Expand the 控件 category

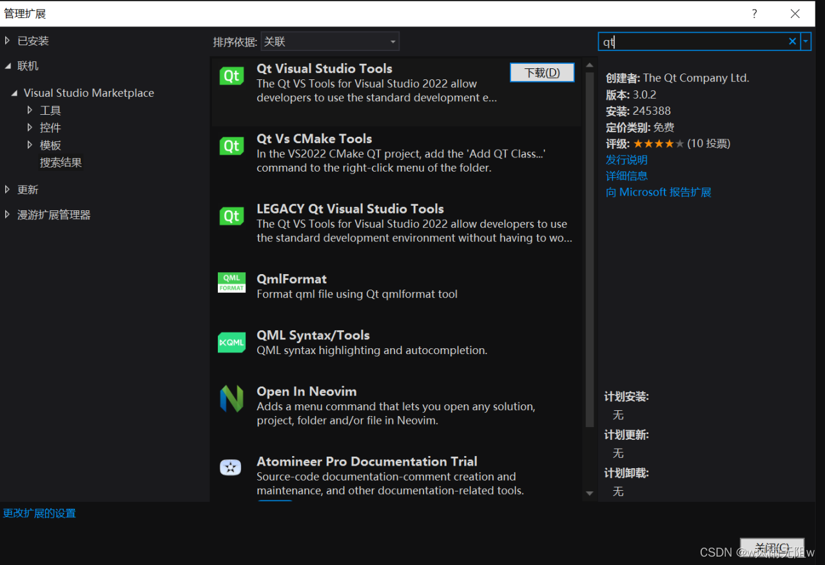point(30,128)
